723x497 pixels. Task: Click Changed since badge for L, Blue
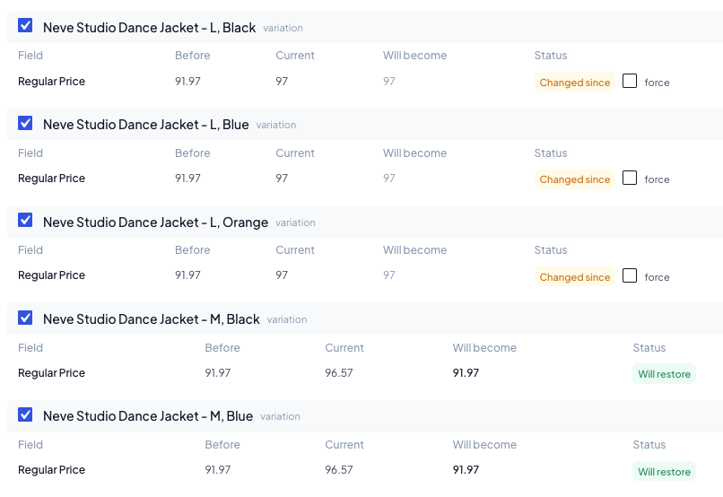[x=574, y=179]
